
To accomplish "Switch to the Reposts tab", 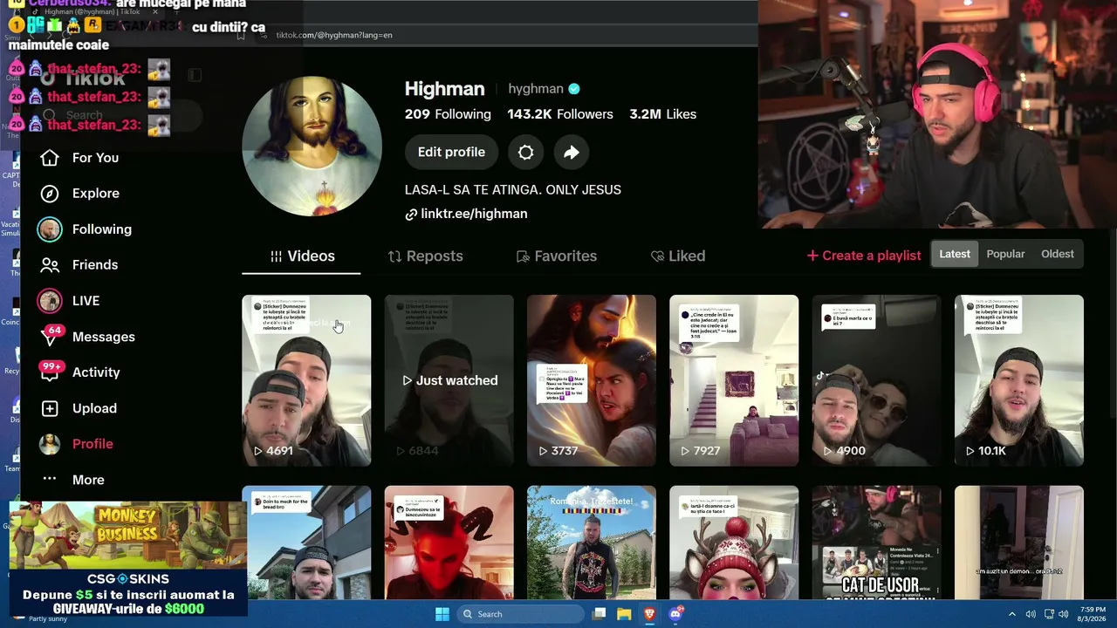I will [x=425, y=256].
